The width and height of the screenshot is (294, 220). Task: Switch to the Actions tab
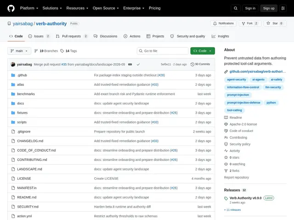pyautogui.click(x=132, y=36)
